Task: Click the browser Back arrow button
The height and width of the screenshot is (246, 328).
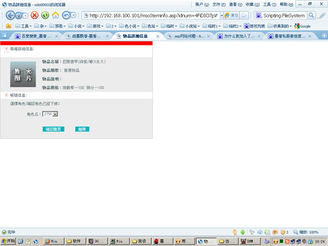Action: (x=11, y=15)
